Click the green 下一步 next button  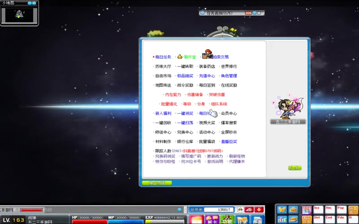coord(295,168)
